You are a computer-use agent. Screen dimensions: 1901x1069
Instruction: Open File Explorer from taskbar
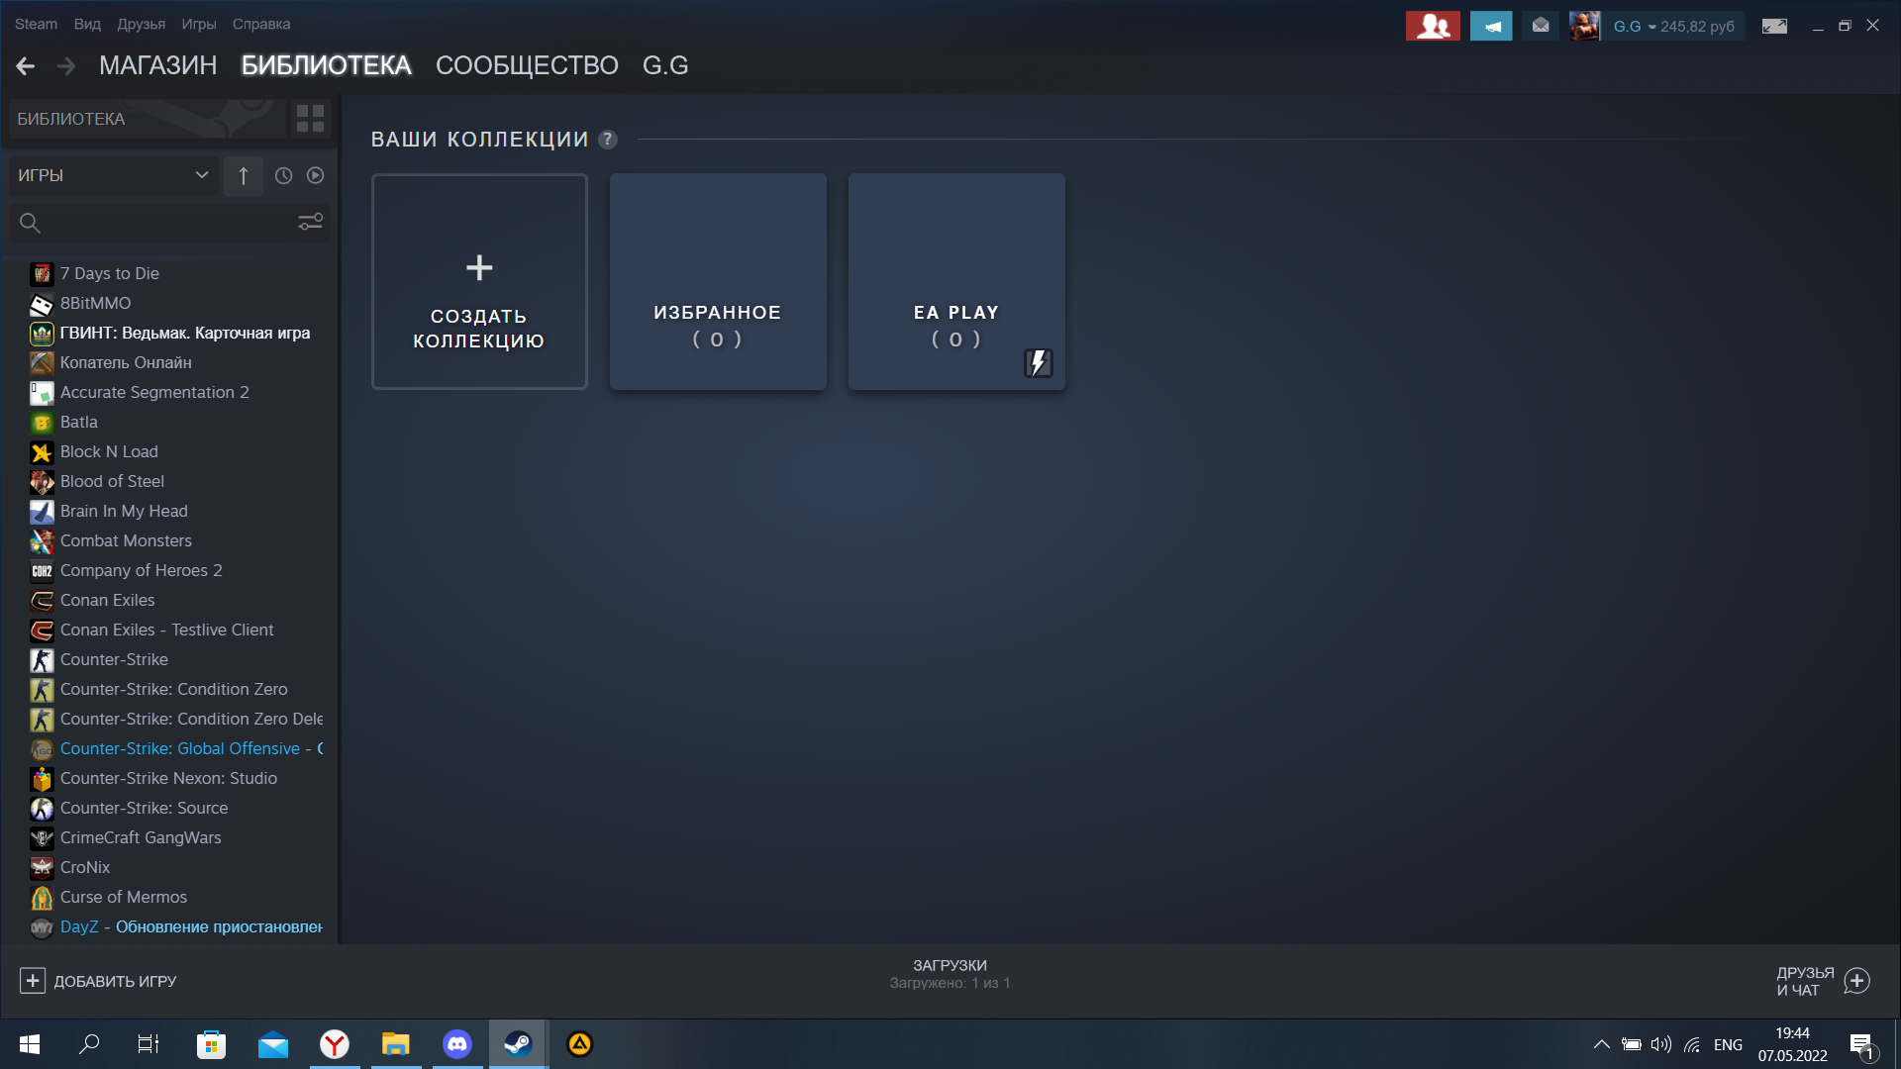coord(396,1044)
